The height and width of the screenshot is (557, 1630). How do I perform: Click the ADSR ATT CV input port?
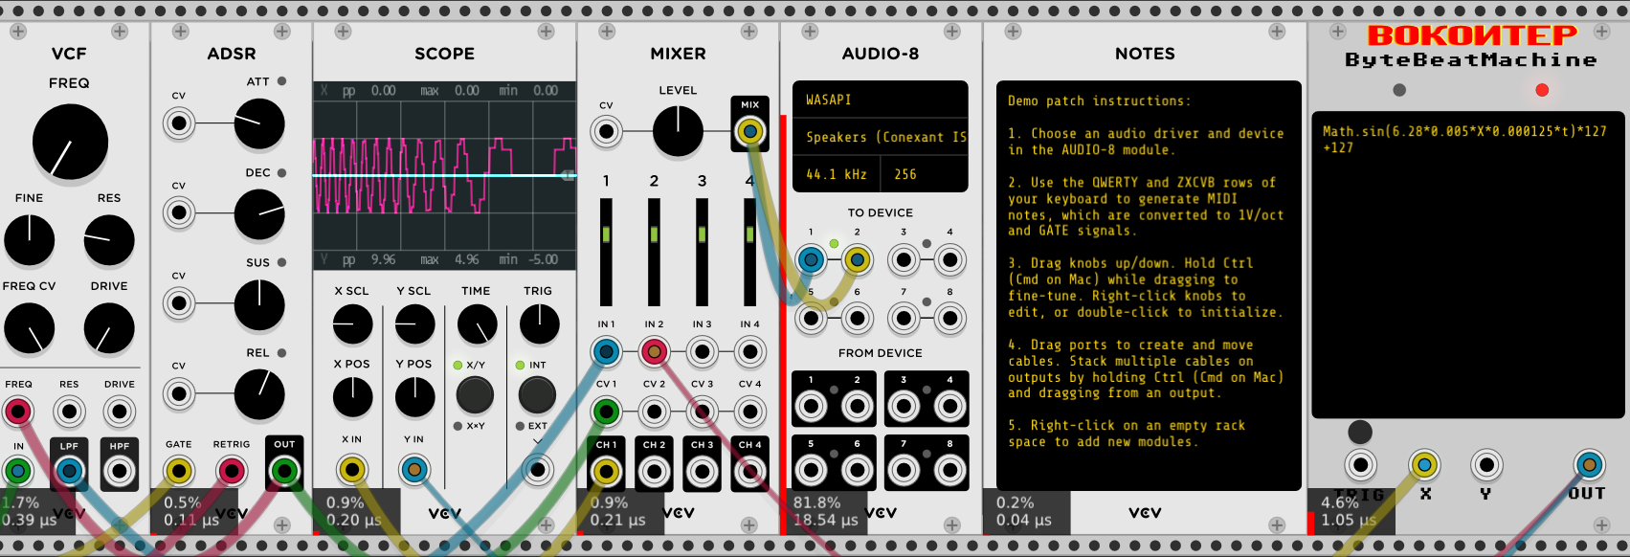(179, 123)
